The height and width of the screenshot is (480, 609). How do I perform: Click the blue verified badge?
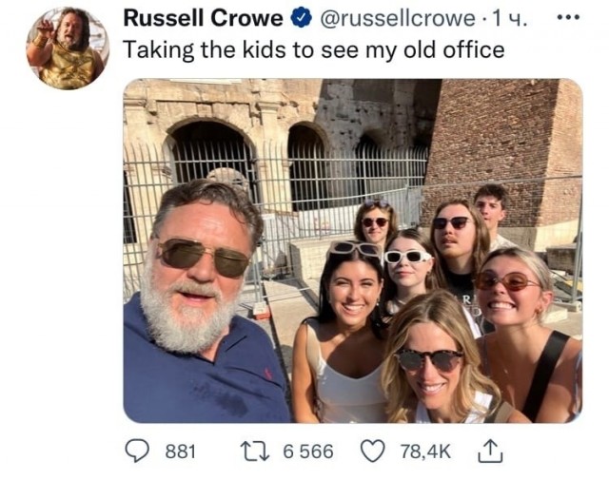coord(299,18)
